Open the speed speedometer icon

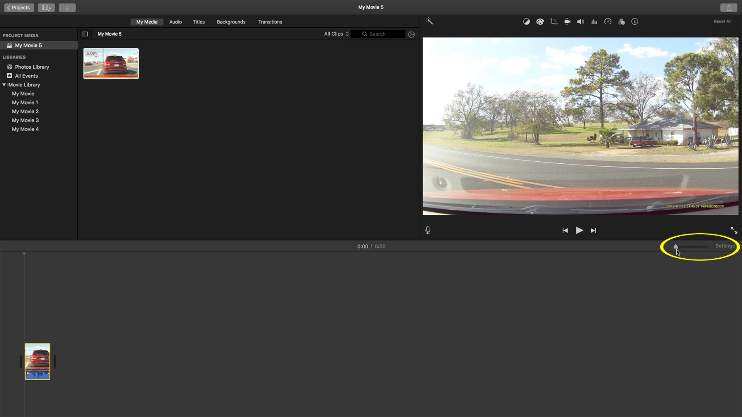tap(608, 22)
